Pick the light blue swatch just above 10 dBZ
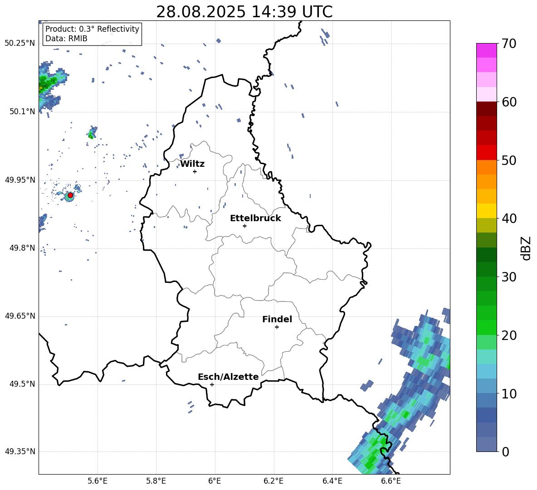This screenshot has height=490, width=537. pos(486,386)
